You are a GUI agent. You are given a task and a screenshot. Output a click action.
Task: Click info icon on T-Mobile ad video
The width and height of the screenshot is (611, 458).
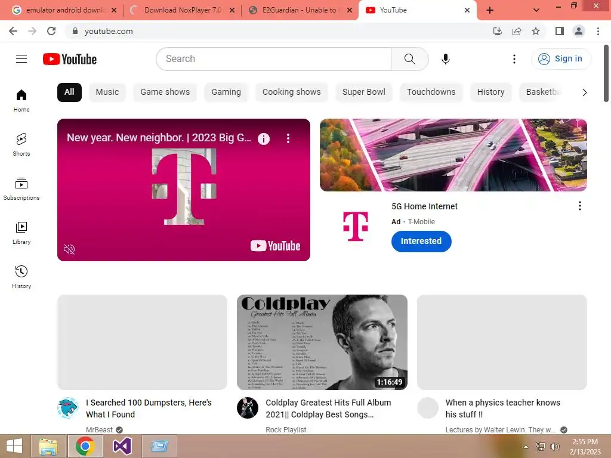tap(263, 138)
